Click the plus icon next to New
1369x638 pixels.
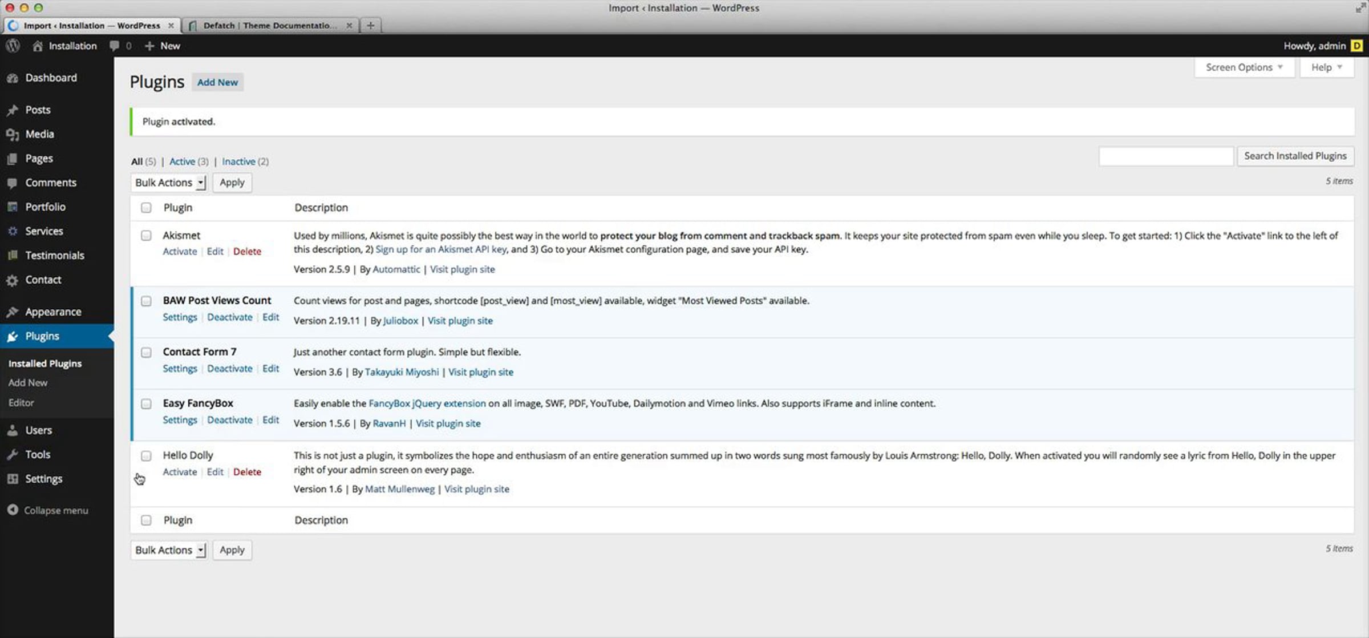point(149,46)
